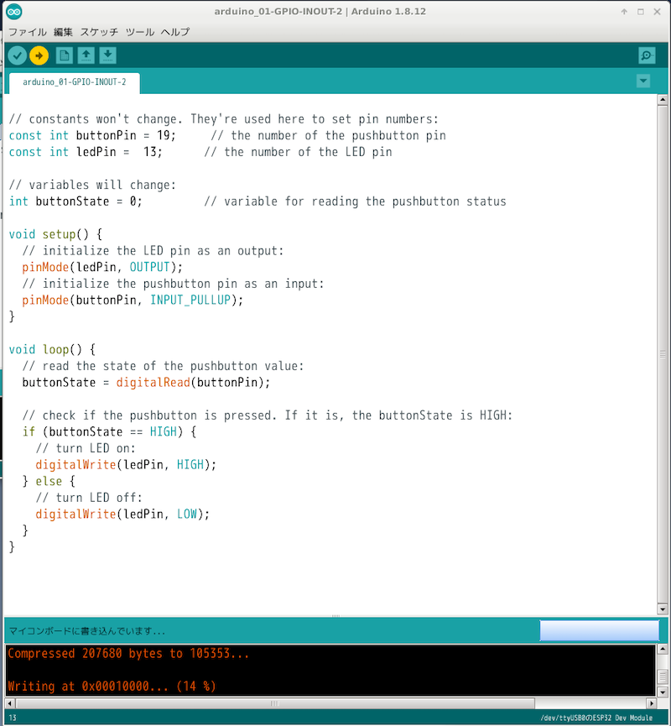Image resolution: width=671 pixels, height=726 pixels.
Task: Save the sketch using the Save icon
Action: [107, 55]
